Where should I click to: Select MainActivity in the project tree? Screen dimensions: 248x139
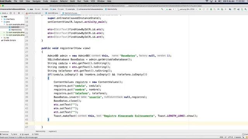tap(16, 30)
